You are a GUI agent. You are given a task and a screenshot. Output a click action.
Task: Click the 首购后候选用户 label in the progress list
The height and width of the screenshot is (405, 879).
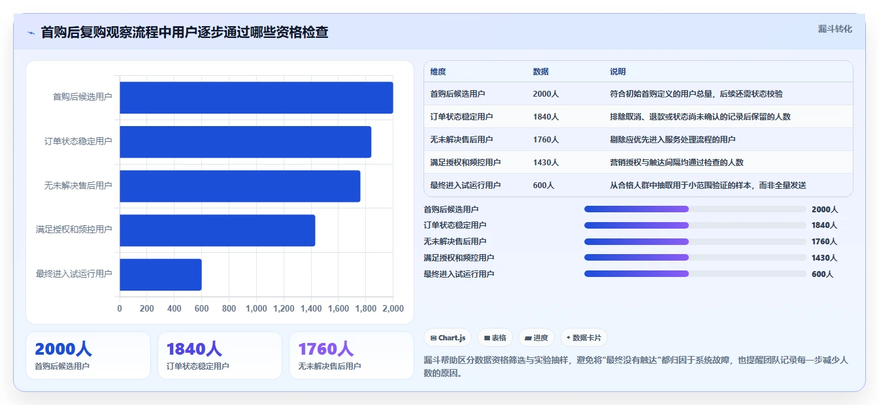click(451, 210)
